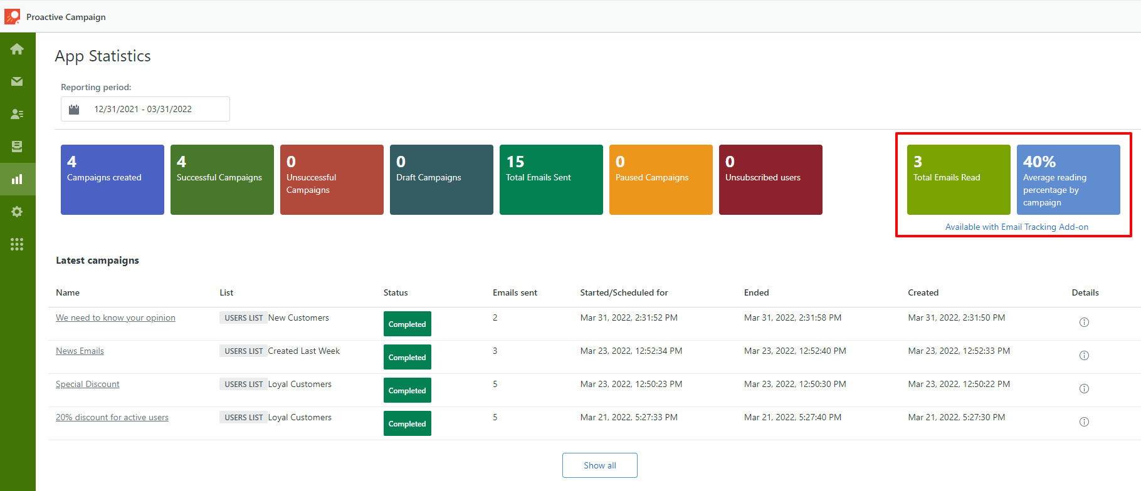Image resolution: width=1141 pixels, height=491 pixels.
Task: View details info icon for Special Discount
Action: (x=1084, y=389)
